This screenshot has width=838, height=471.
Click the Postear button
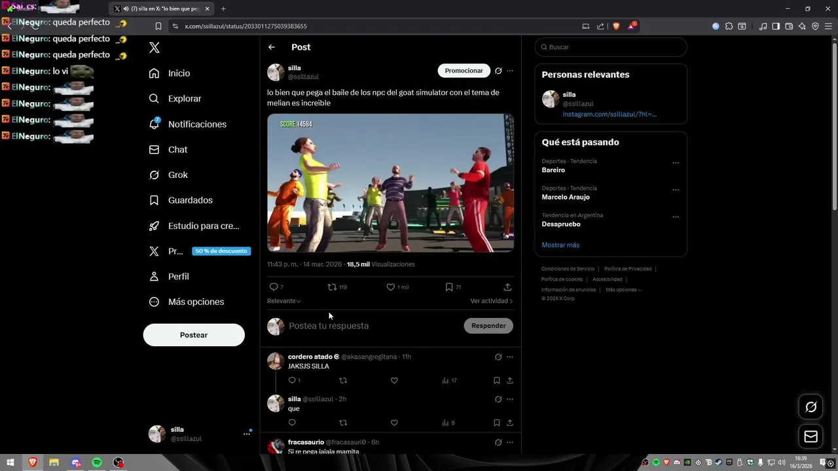(x=194, y=335)
